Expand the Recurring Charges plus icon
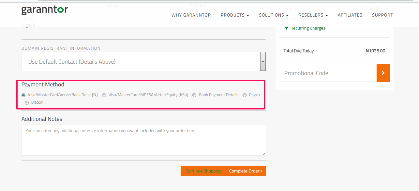 (x=287, y=28)
